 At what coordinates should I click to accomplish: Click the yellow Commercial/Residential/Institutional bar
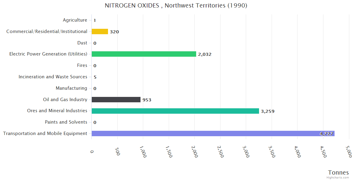pyautogui.click(x=100, y=31)
